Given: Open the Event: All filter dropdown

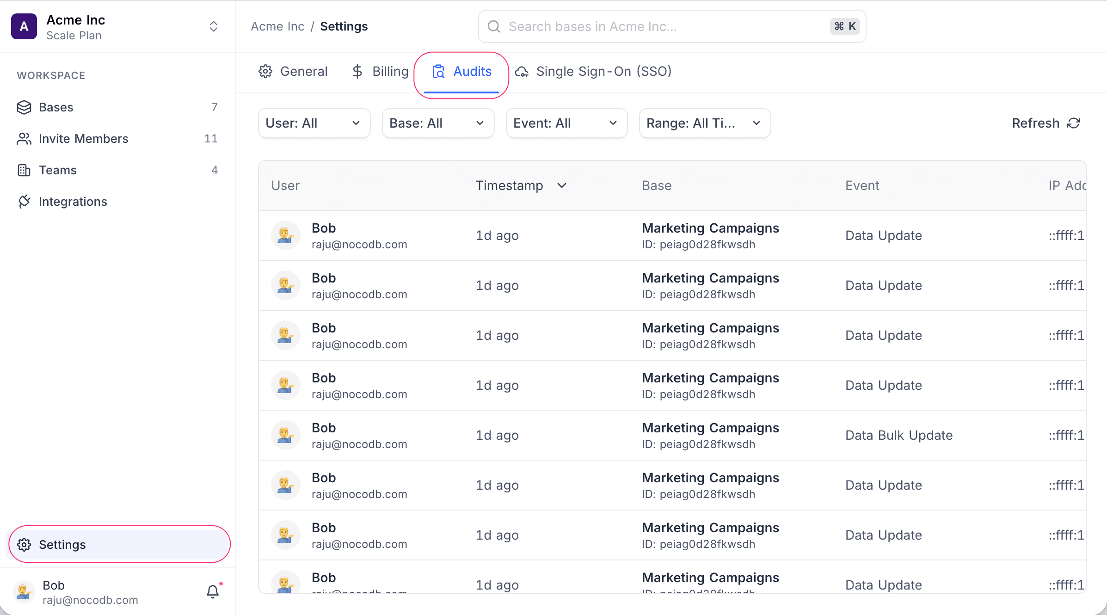Looking at the screenshot, I should [567, 123].
